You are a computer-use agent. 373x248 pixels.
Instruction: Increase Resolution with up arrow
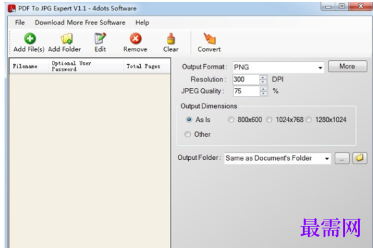[x=263, y=78]
